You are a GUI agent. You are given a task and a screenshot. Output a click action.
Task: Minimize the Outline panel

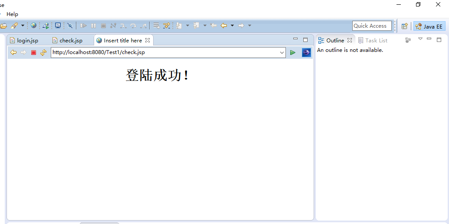[x=429, y=39]
